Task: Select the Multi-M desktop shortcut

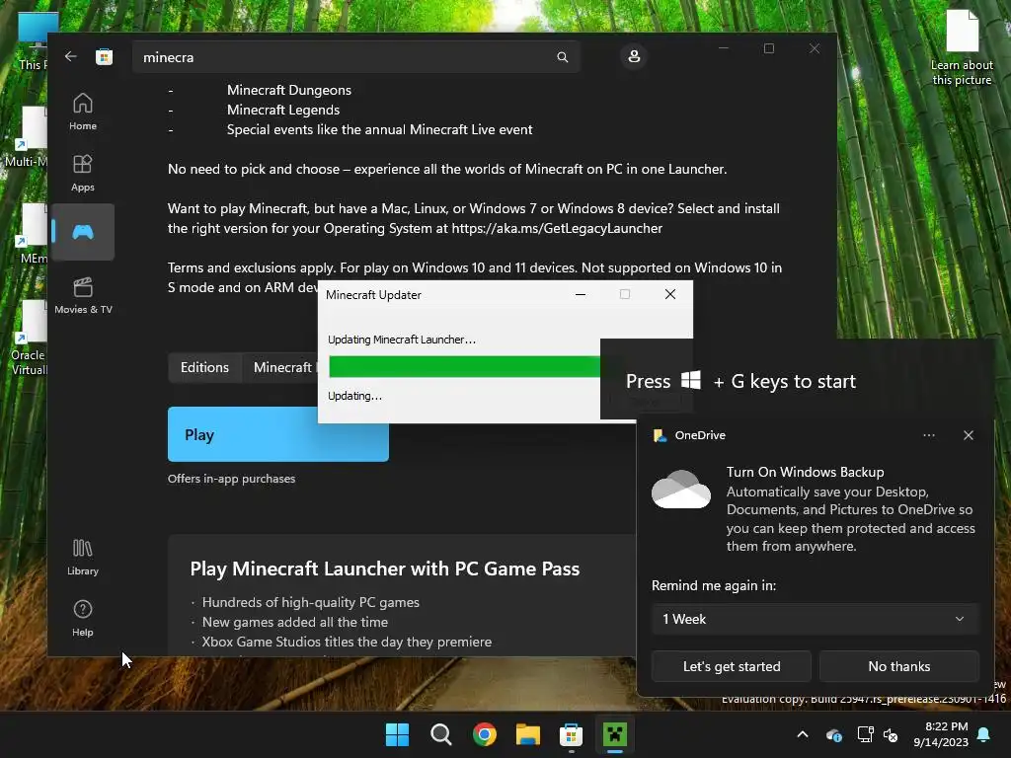Action: pyautogui.click(x=27, y=137)
